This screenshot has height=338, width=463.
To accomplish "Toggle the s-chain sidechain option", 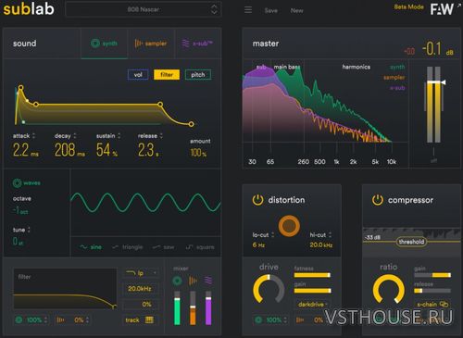I will click(432, 304).
